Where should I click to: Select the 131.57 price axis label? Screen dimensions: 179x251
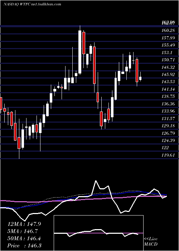pos(168,118)
